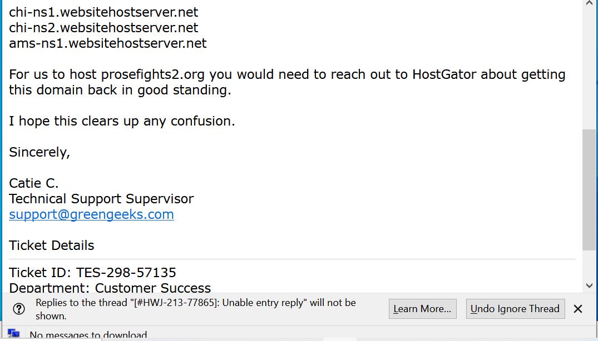
Task: Click the 'No messages to download' status text
Action: [88, 335]
